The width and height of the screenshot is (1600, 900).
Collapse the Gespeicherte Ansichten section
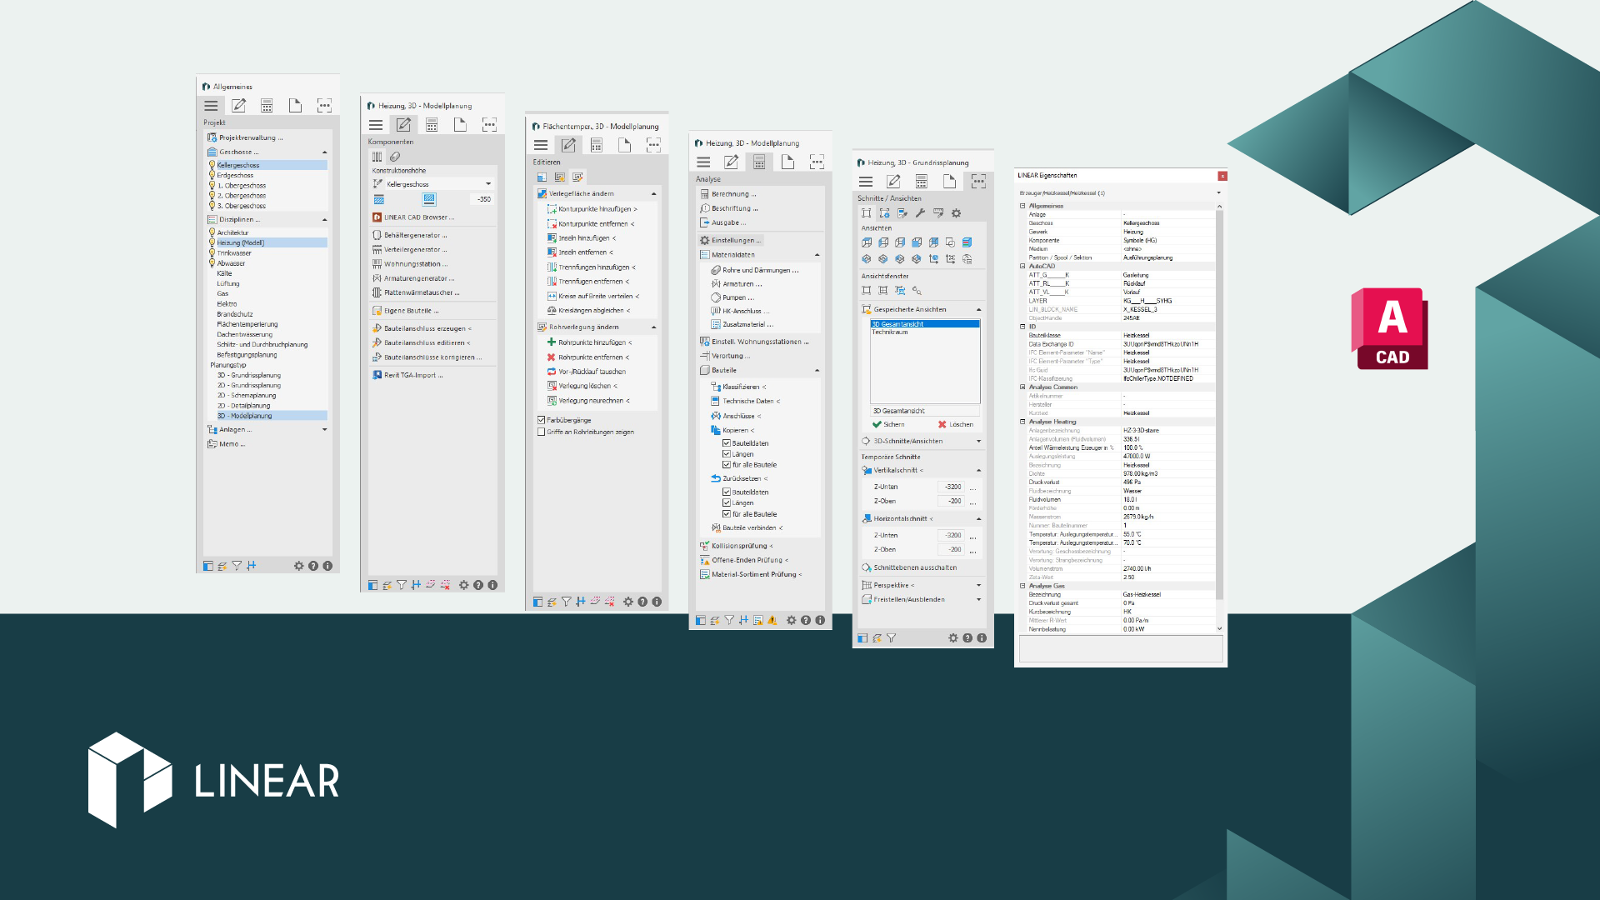978,309
